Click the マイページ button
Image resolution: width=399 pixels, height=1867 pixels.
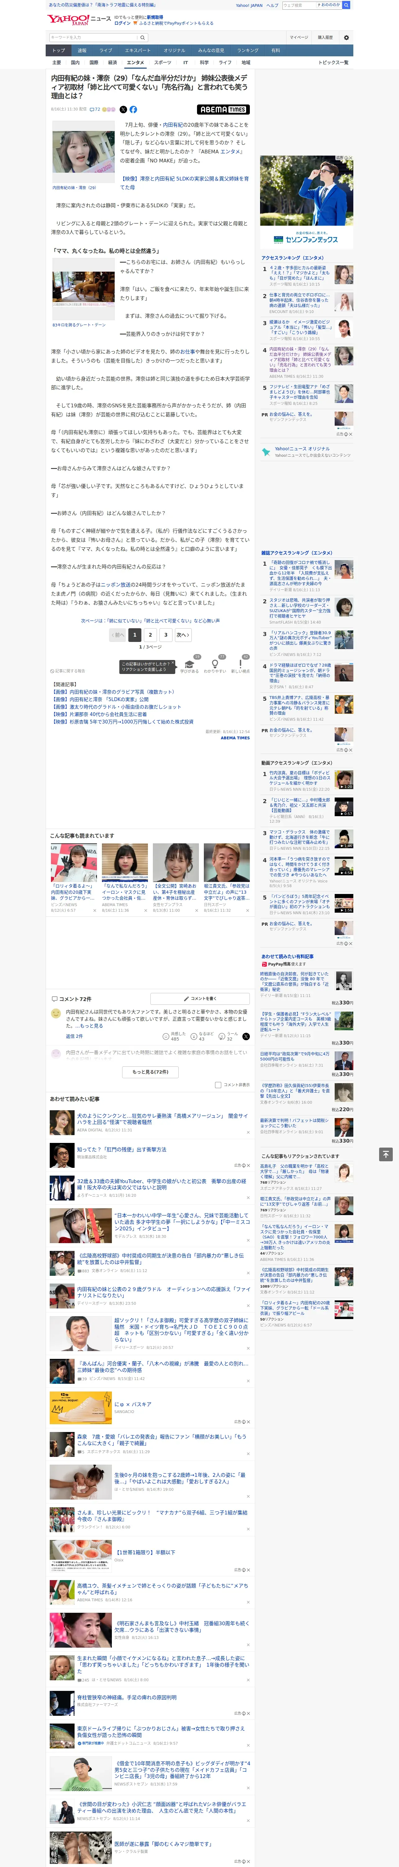(x=299, y=38)
